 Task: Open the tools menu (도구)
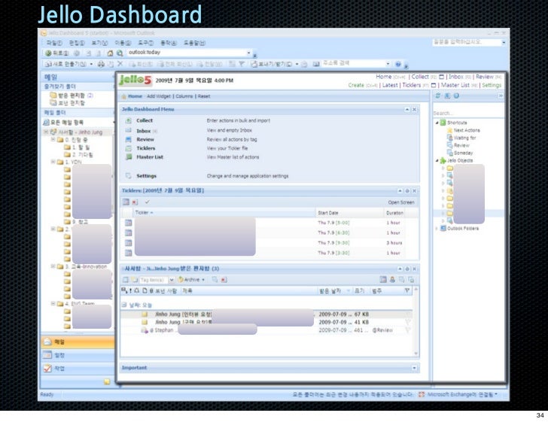tap(145, 43)
